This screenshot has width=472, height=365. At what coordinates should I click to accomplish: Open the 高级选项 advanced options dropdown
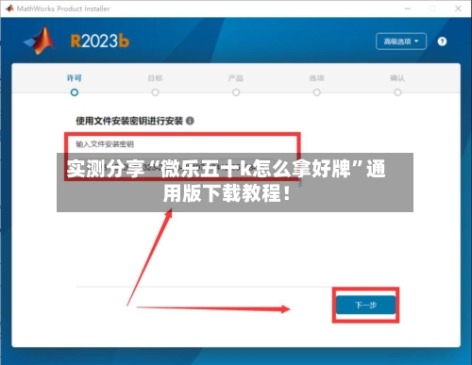point(401,41)
